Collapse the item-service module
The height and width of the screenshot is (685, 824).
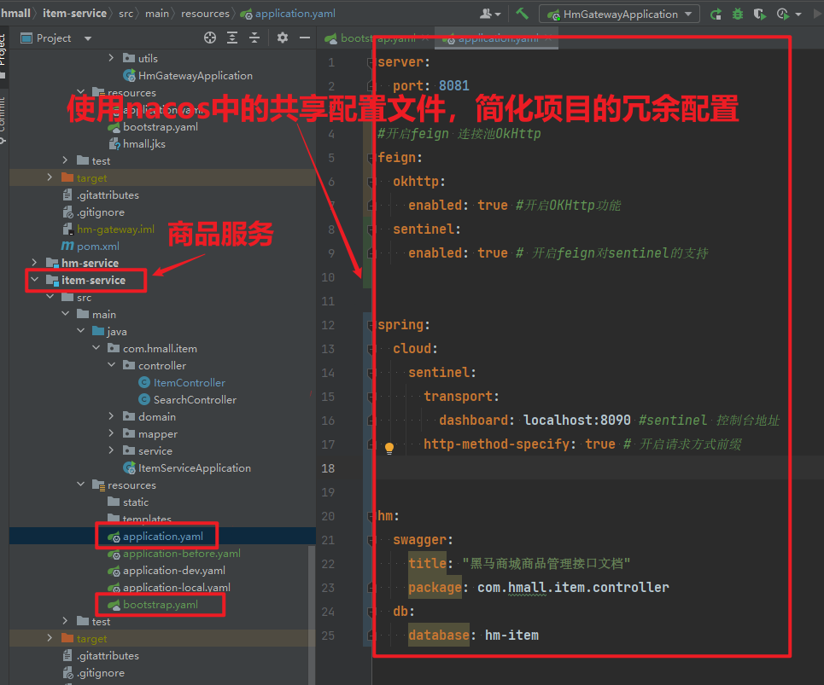(34, 280)
